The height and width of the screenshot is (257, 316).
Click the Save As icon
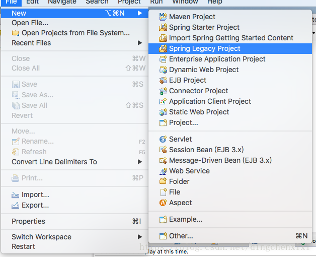[x=16, y=95]
